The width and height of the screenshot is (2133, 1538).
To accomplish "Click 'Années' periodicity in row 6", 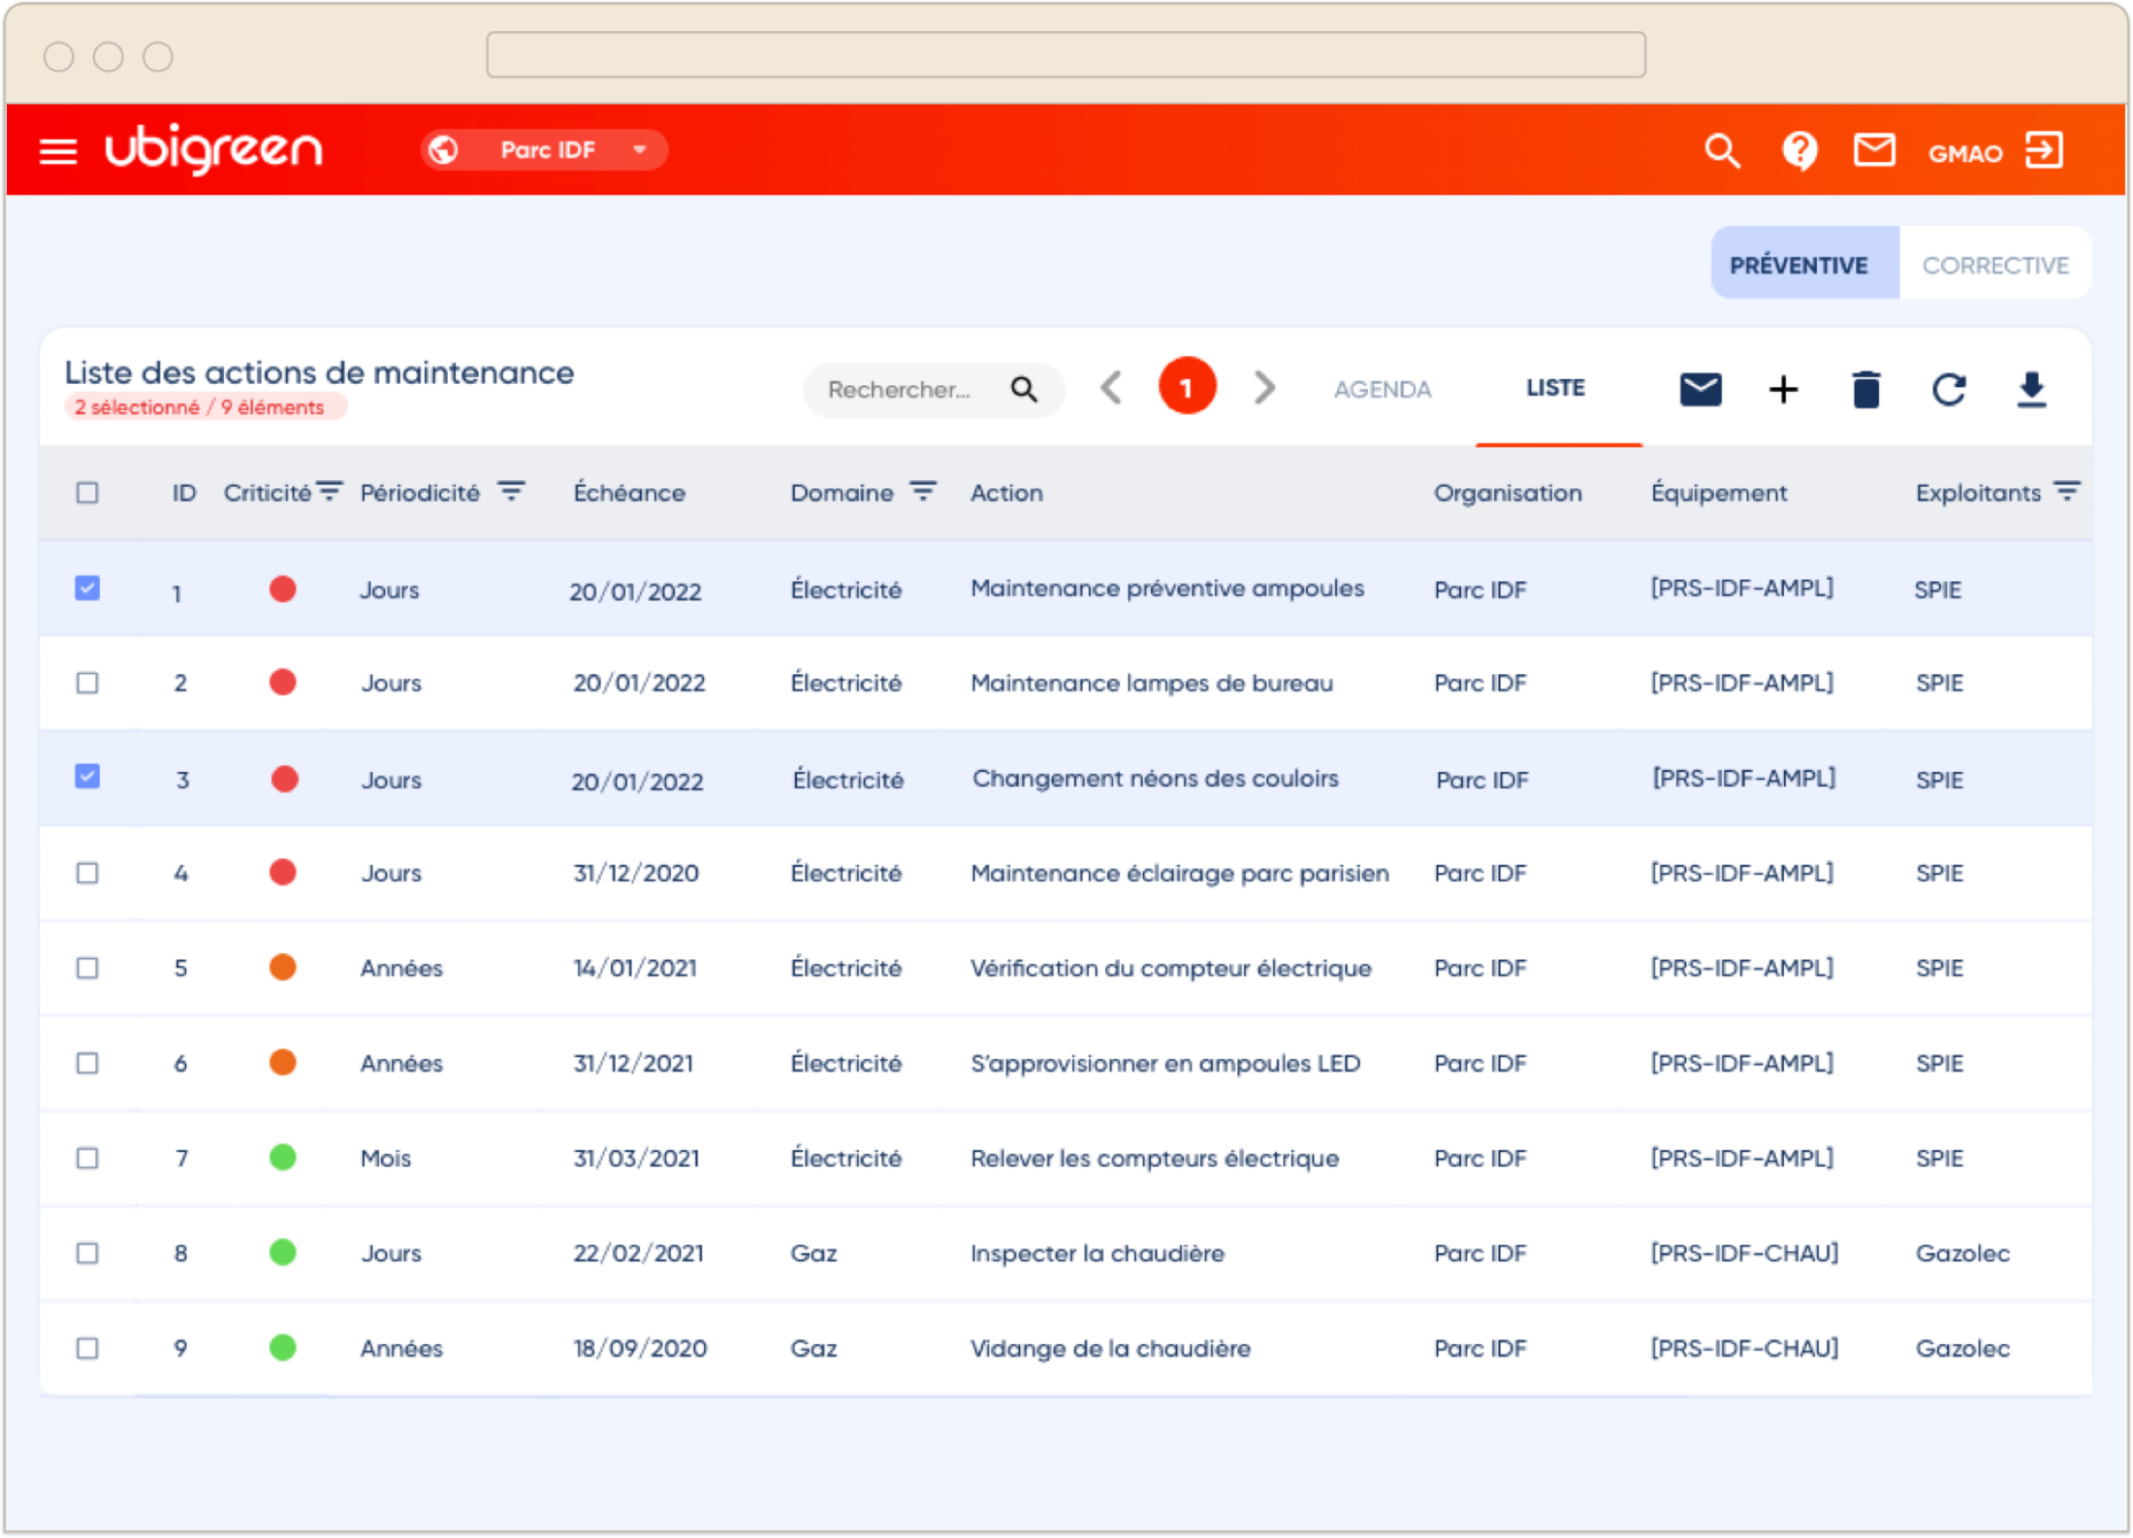I will point(401,1063).
